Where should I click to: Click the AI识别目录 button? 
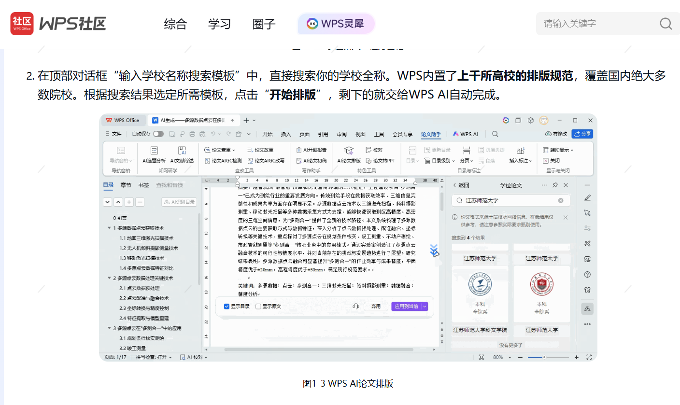[179, 202]
